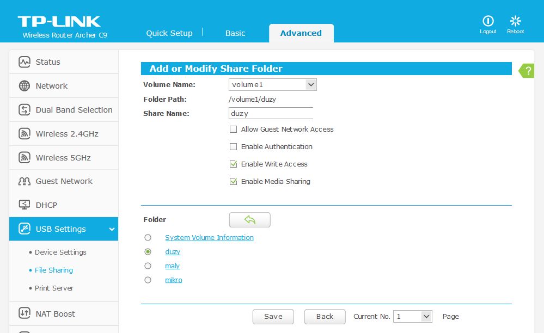Screen dimensions: 544x333
Task: Click the Share Name input field
Action: coord(271,113)
